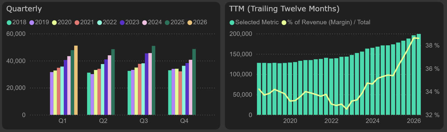This screenshot has width=447, height=132.
Task: Click the TTM (Trailing Twelve Months) title
Action: [x=284, y=9]
